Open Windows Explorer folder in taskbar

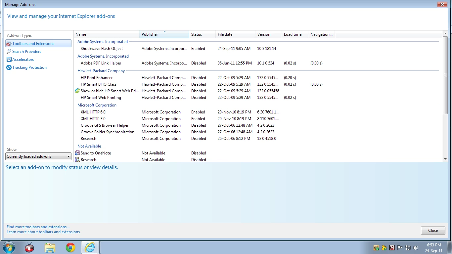point(50,247)
